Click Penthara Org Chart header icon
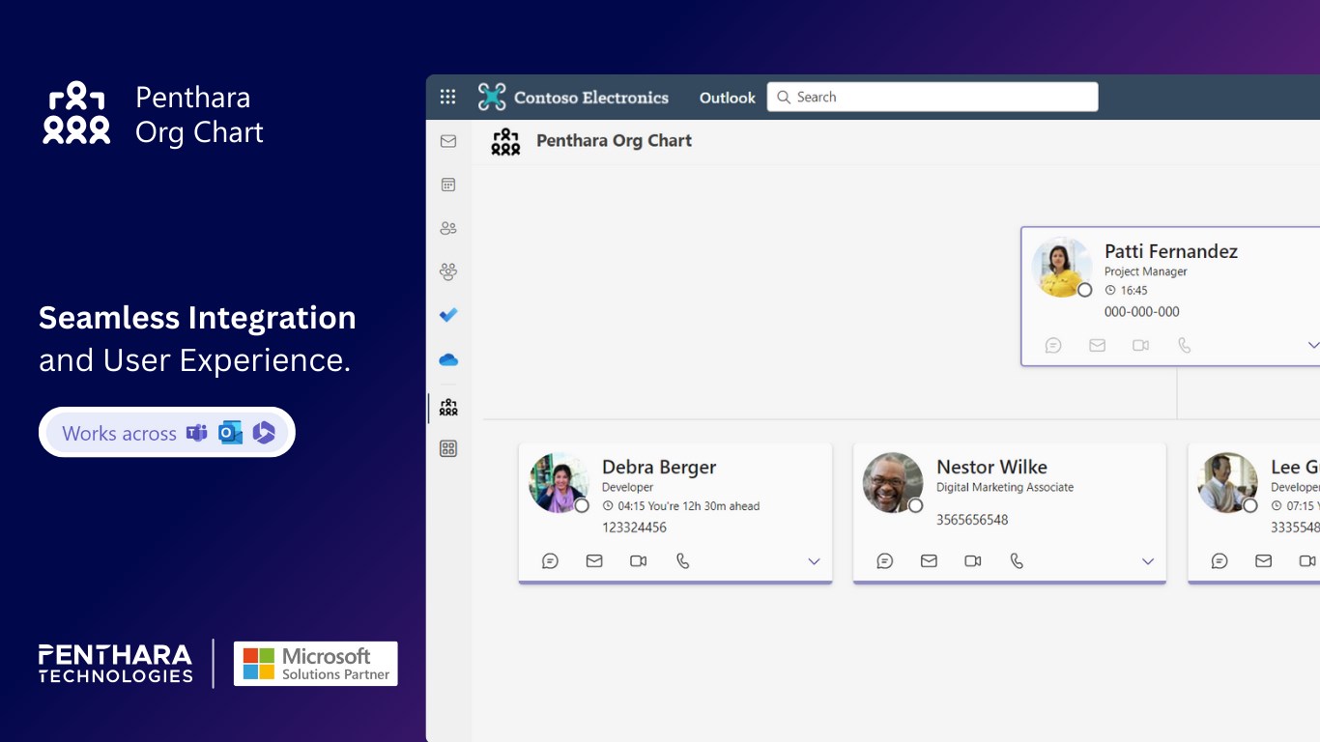This screenshot has width=1320, height=742. pos(505,141)
